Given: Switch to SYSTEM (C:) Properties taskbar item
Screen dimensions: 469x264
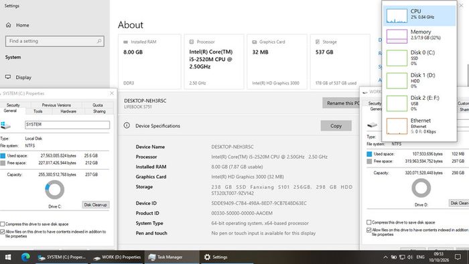Looking at the screenshot, I should (62, 257).
